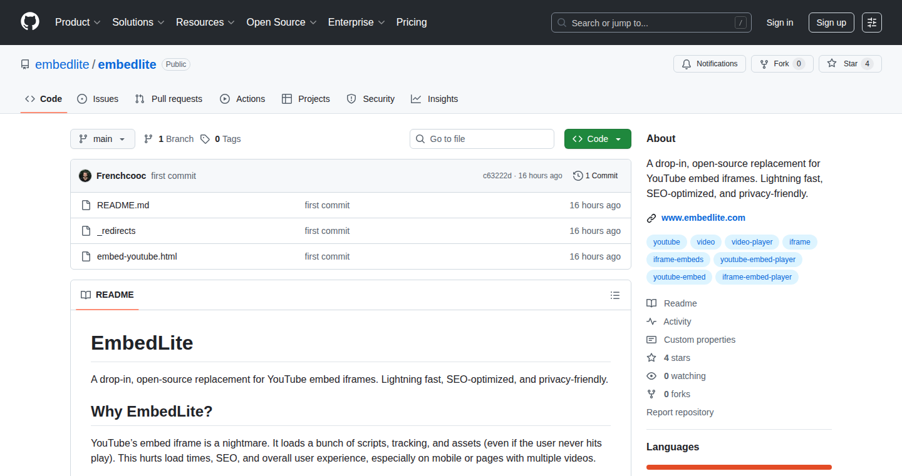Star the repository
The height and width of the screenshot is (476, 902).
tap(850, 64)
